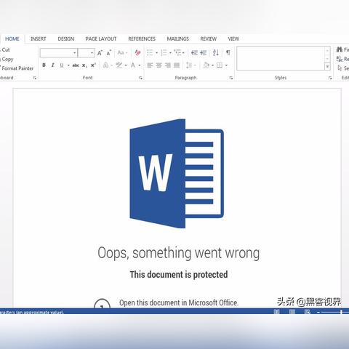Open the Clipboard pane dialog launcher
349x349 pixels.
[35, 78]
